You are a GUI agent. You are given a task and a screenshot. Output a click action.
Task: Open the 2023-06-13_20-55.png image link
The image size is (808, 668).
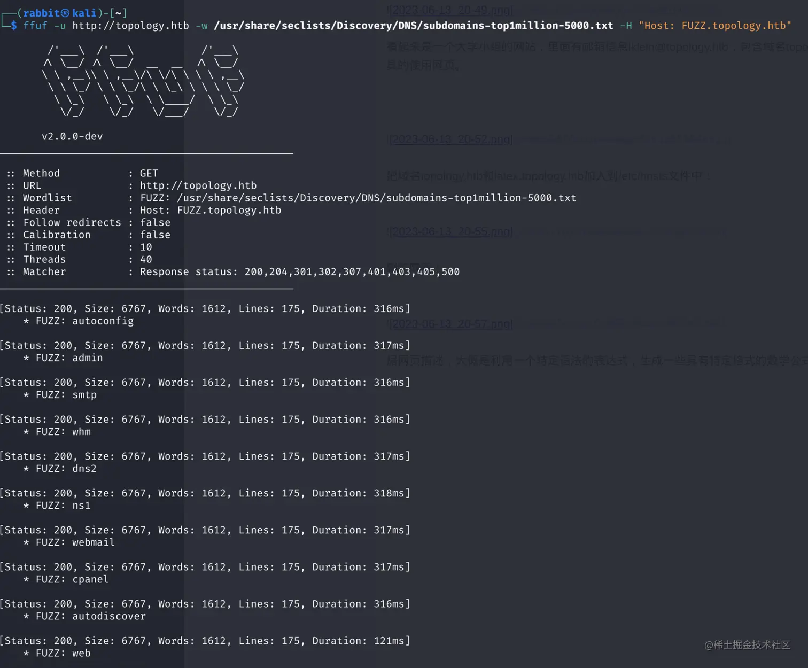450,231
